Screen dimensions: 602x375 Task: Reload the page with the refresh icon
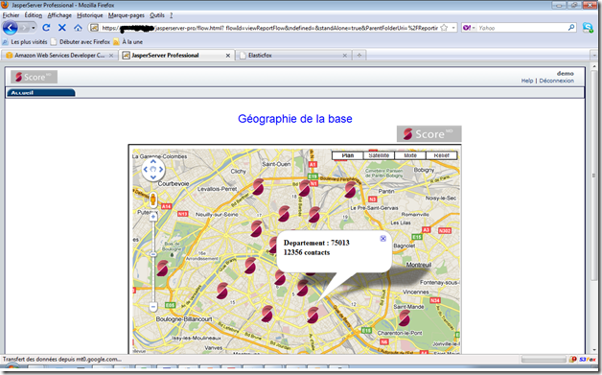point(46,28)
